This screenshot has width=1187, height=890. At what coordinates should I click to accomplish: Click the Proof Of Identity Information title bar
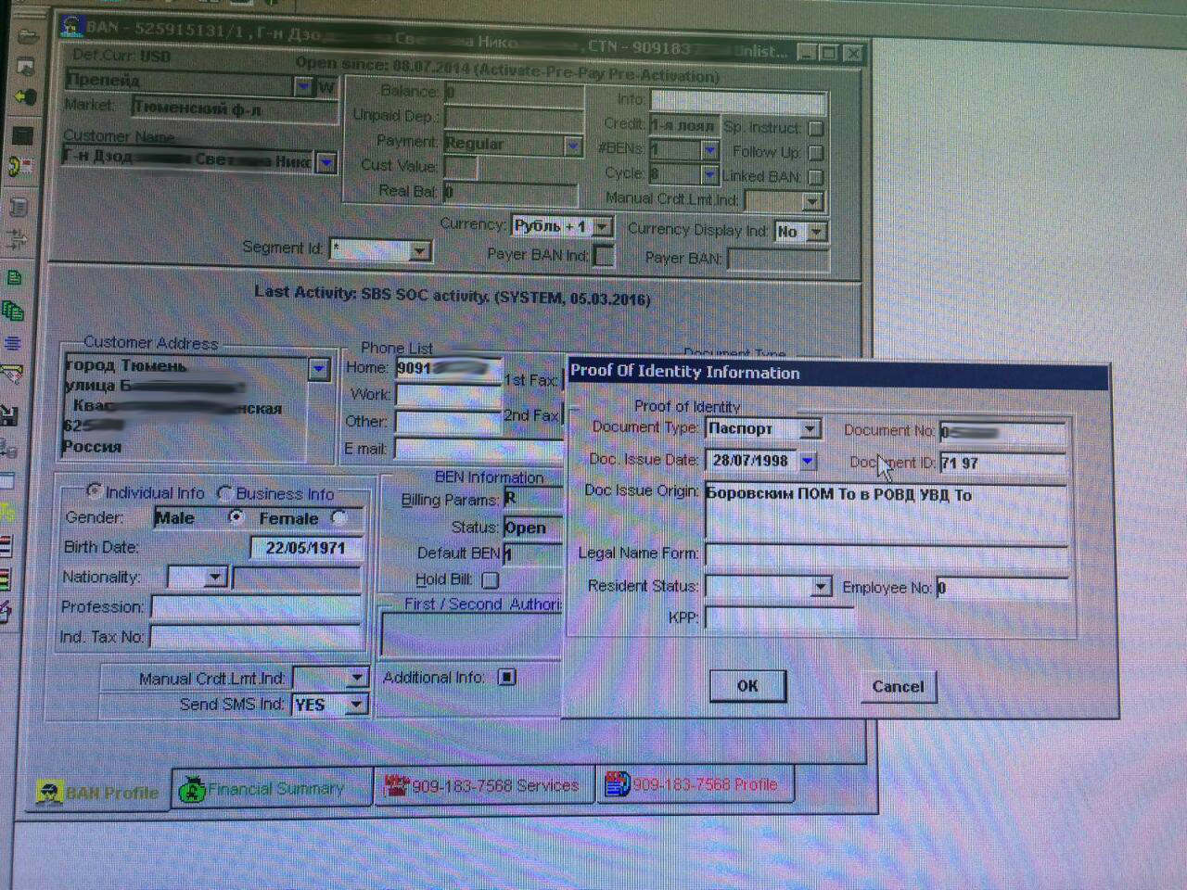point(836,373)
